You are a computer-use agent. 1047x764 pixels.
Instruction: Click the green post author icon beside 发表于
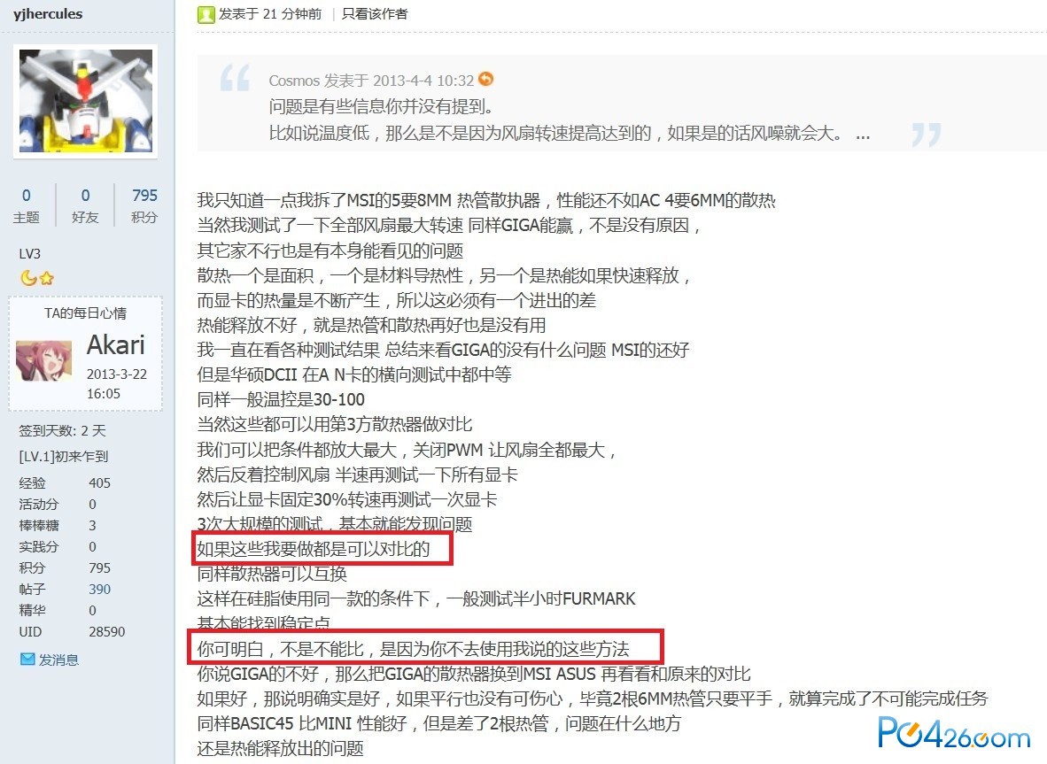coord(206,15)
